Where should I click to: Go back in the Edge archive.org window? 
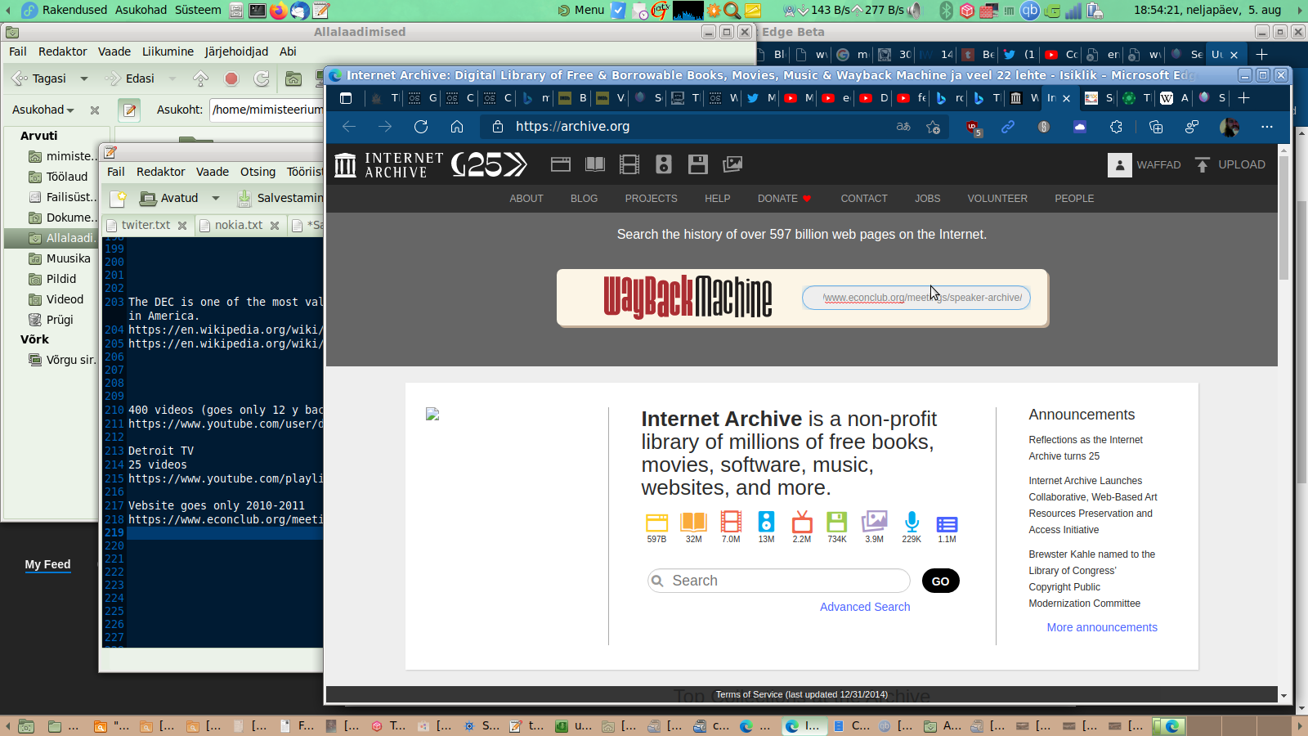point(349,127)
